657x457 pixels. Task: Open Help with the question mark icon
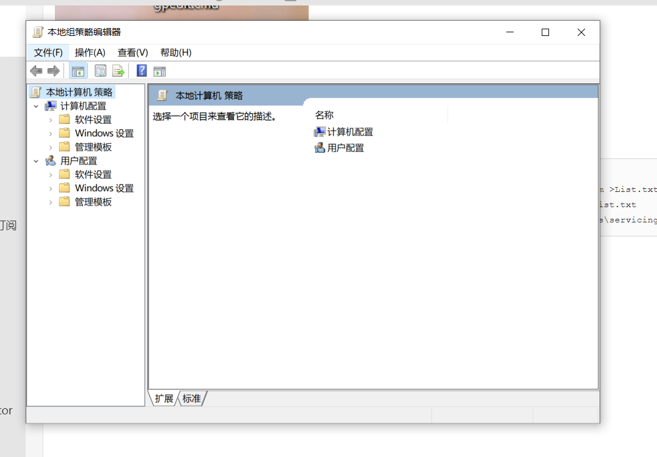(x=142, y=71)
